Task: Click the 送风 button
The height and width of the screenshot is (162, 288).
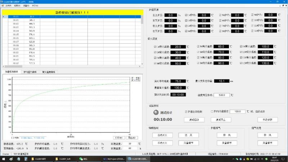Action: 188,135
